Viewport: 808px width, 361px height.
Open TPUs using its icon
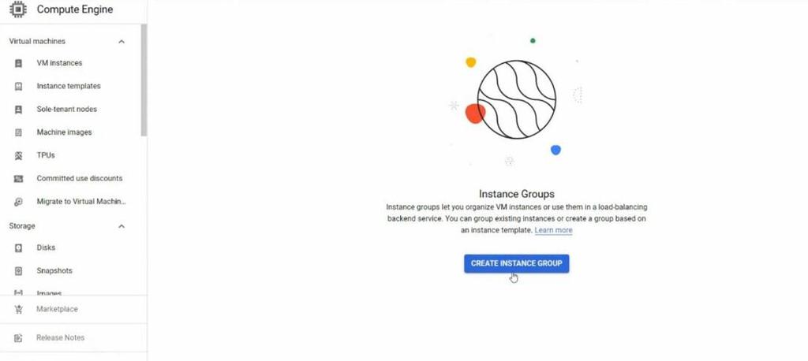pos(19,155)
